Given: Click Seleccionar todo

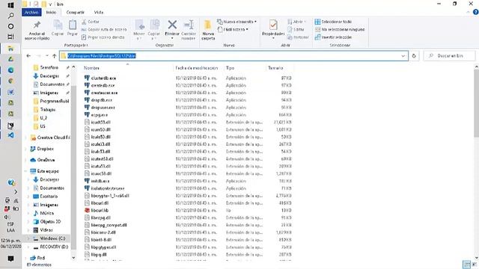Looking at the screenshot, I should tap(333, 22).
